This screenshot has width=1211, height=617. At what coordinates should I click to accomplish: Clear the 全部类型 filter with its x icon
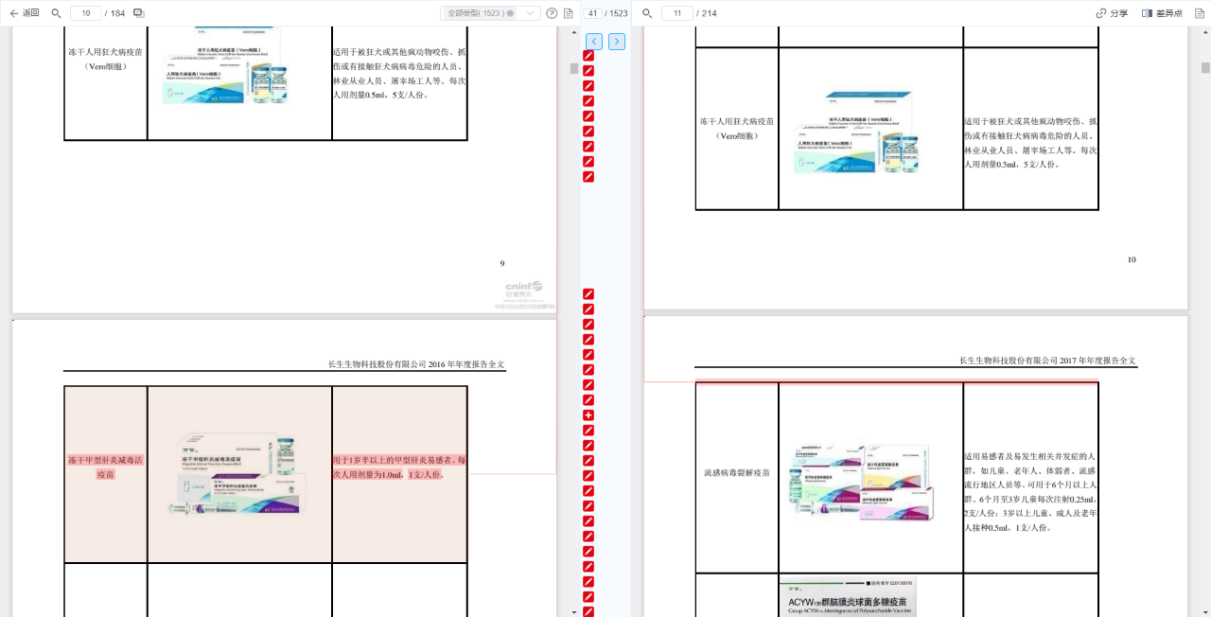coord(511,13)
